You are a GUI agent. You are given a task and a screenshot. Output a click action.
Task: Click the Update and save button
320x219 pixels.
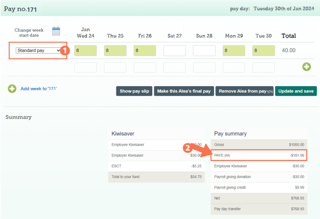(296, 91)
